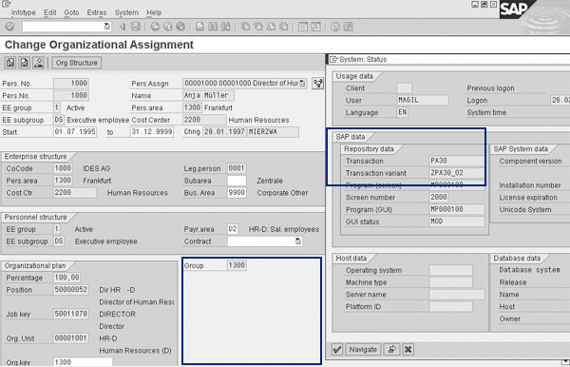Click the Bus. Area field 9900
570x367 pixels.
tap(237, 193)
